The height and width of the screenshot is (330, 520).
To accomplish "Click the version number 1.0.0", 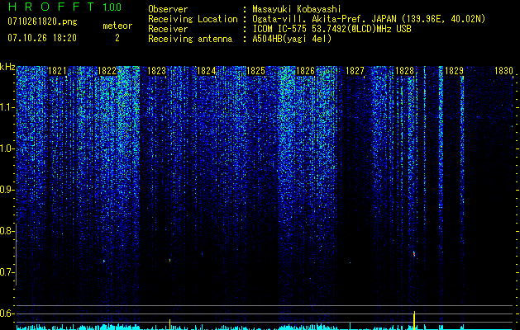I will click(x=112, y=7).
